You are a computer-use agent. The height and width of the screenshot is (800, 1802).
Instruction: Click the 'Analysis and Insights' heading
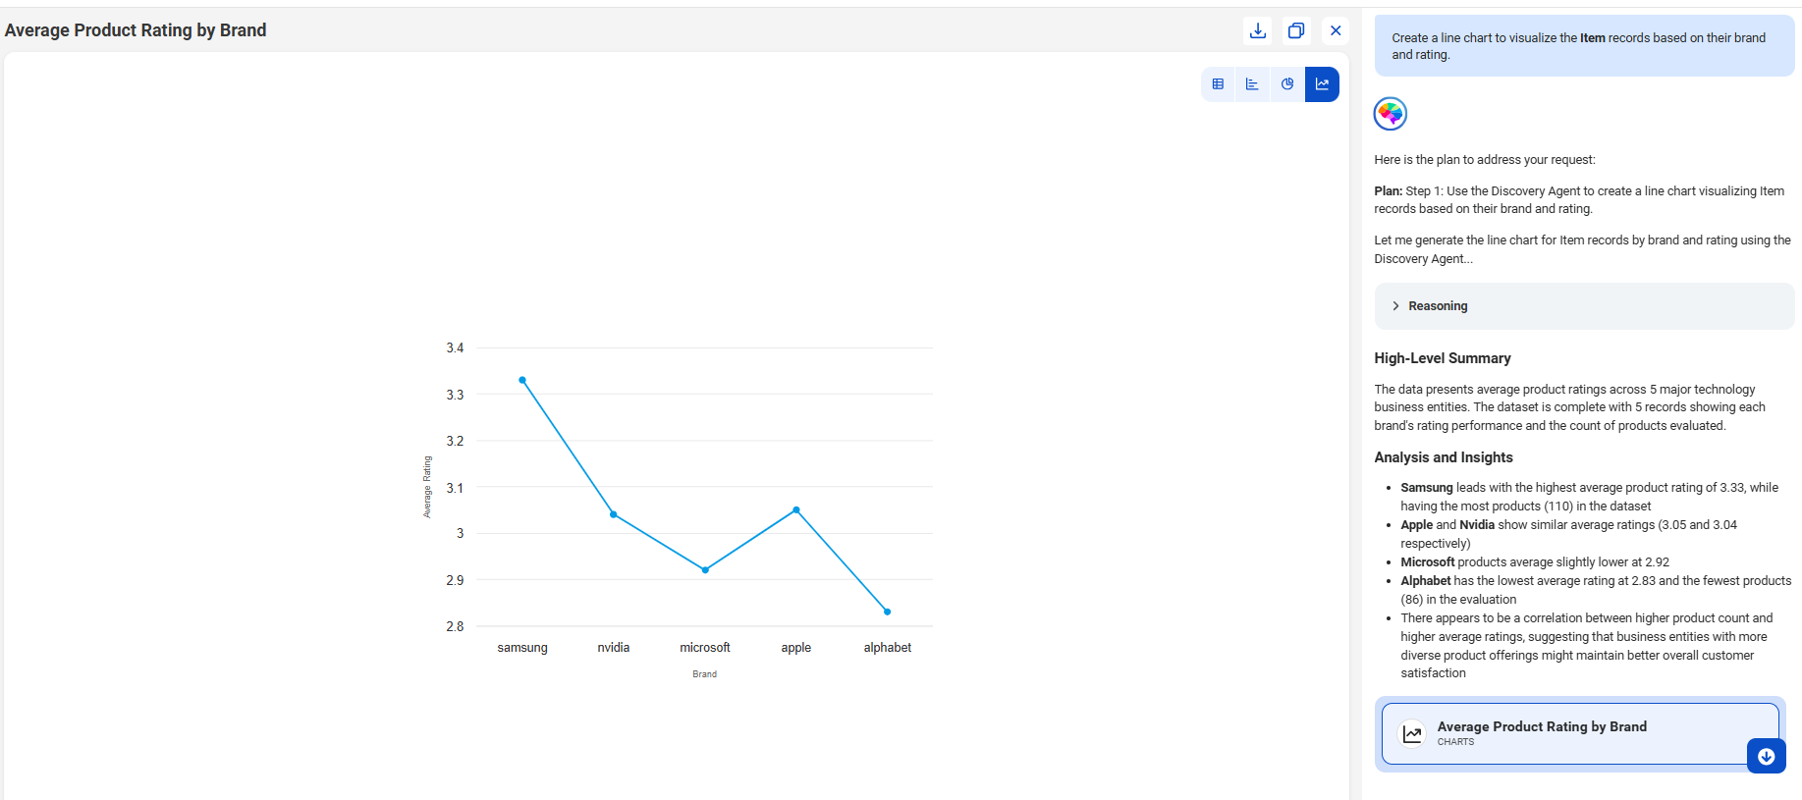1444,457
